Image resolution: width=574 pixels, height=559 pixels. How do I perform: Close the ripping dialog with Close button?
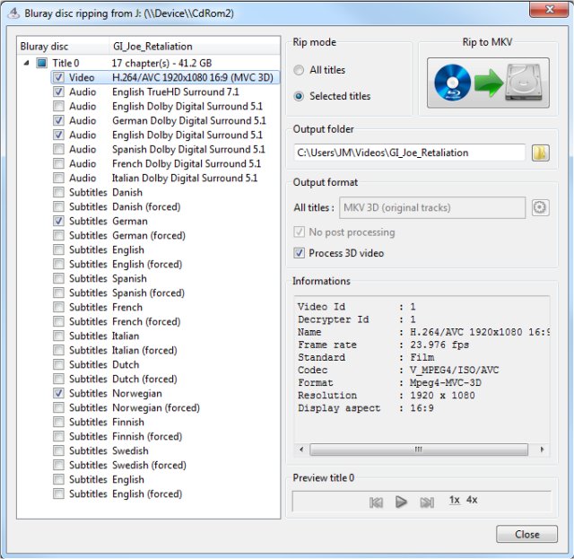click(x=526, y=534)
